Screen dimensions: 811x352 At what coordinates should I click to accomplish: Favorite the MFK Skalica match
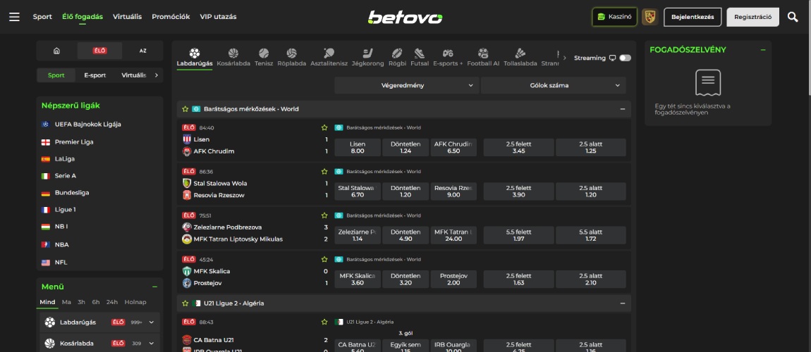324,259
